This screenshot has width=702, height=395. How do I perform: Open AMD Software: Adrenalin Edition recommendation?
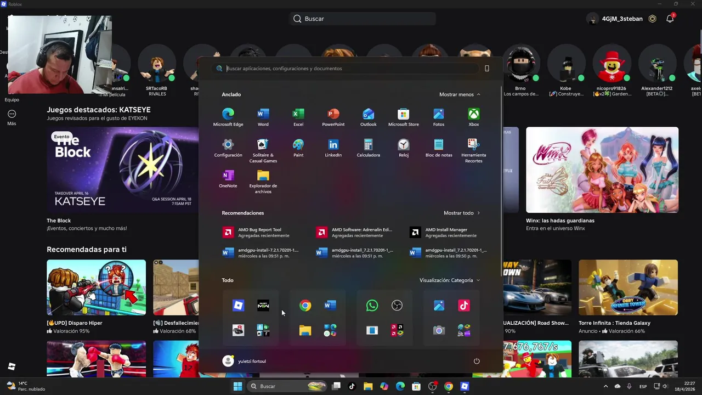coord(354,233)
